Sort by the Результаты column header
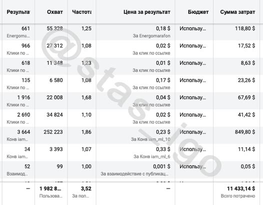Screen dimensions: 263x205 pyautogui.click(x=18, y=12)
